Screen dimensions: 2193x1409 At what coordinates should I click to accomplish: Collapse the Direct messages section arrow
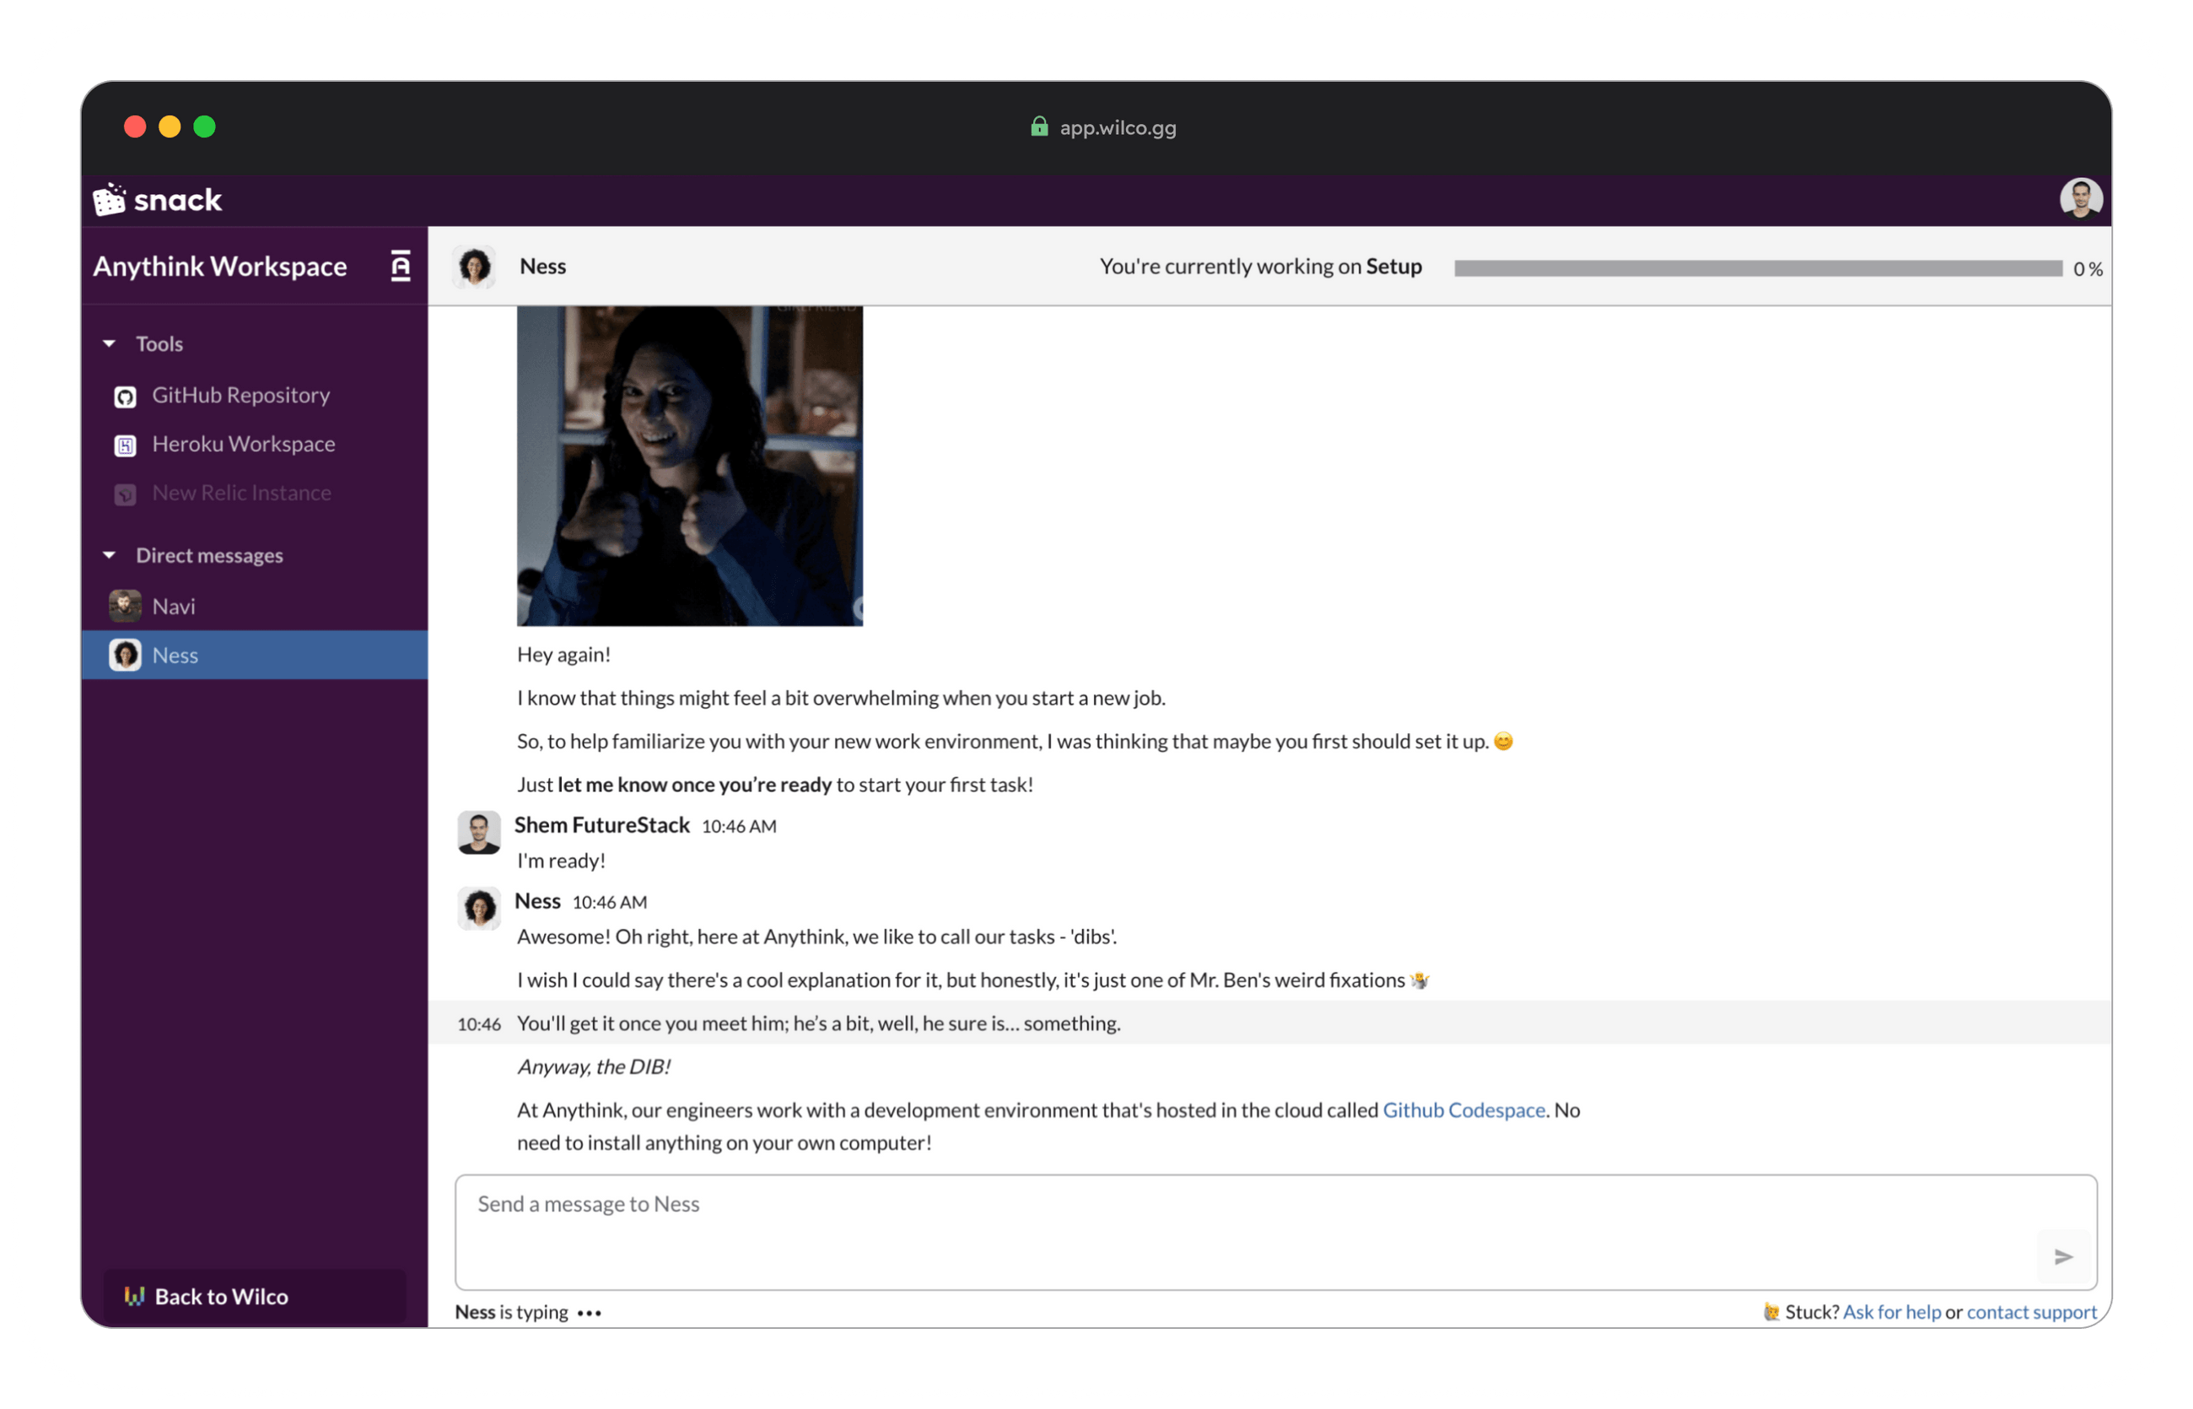click(x=109, y=555)
